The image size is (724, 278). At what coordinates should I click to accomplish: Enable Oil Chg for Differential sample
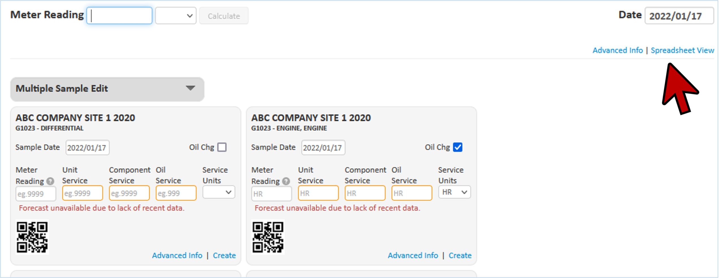point(222,147)
